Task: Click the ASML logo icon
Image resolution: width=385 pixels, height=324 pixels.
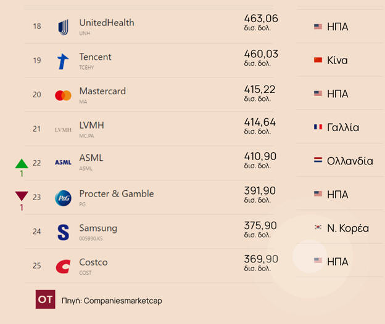Action: tap(63, 163)
